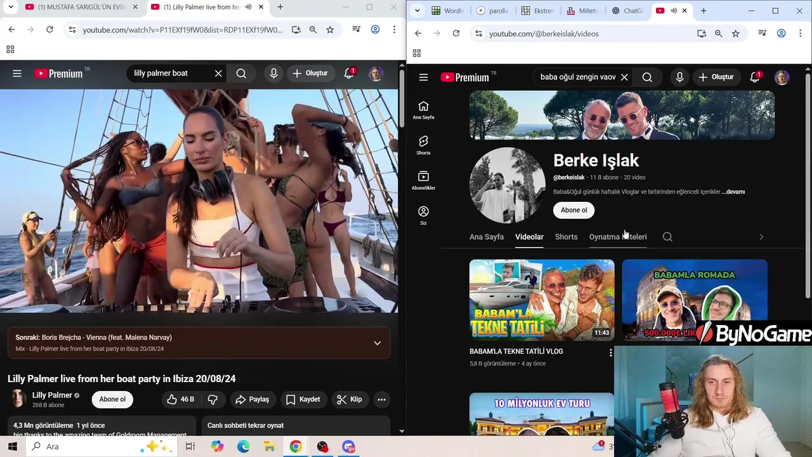The width and height of the screenshot is (812, 457).
Task: Open notification bell in right YouTube window
Action: tap(755, 77)
